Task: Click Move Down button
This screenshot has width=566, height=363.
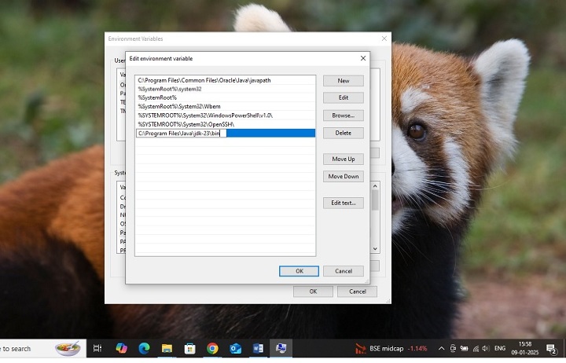Action: tap(344, 177)
